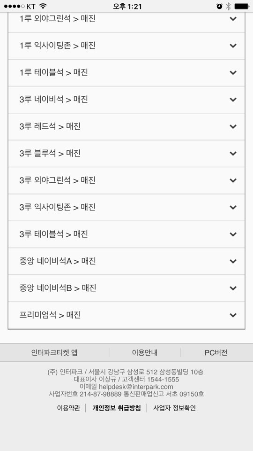Screen dimensions: 253x451
Task: Open the 1루 테이블석 chevron
Action: click(233, 73)
